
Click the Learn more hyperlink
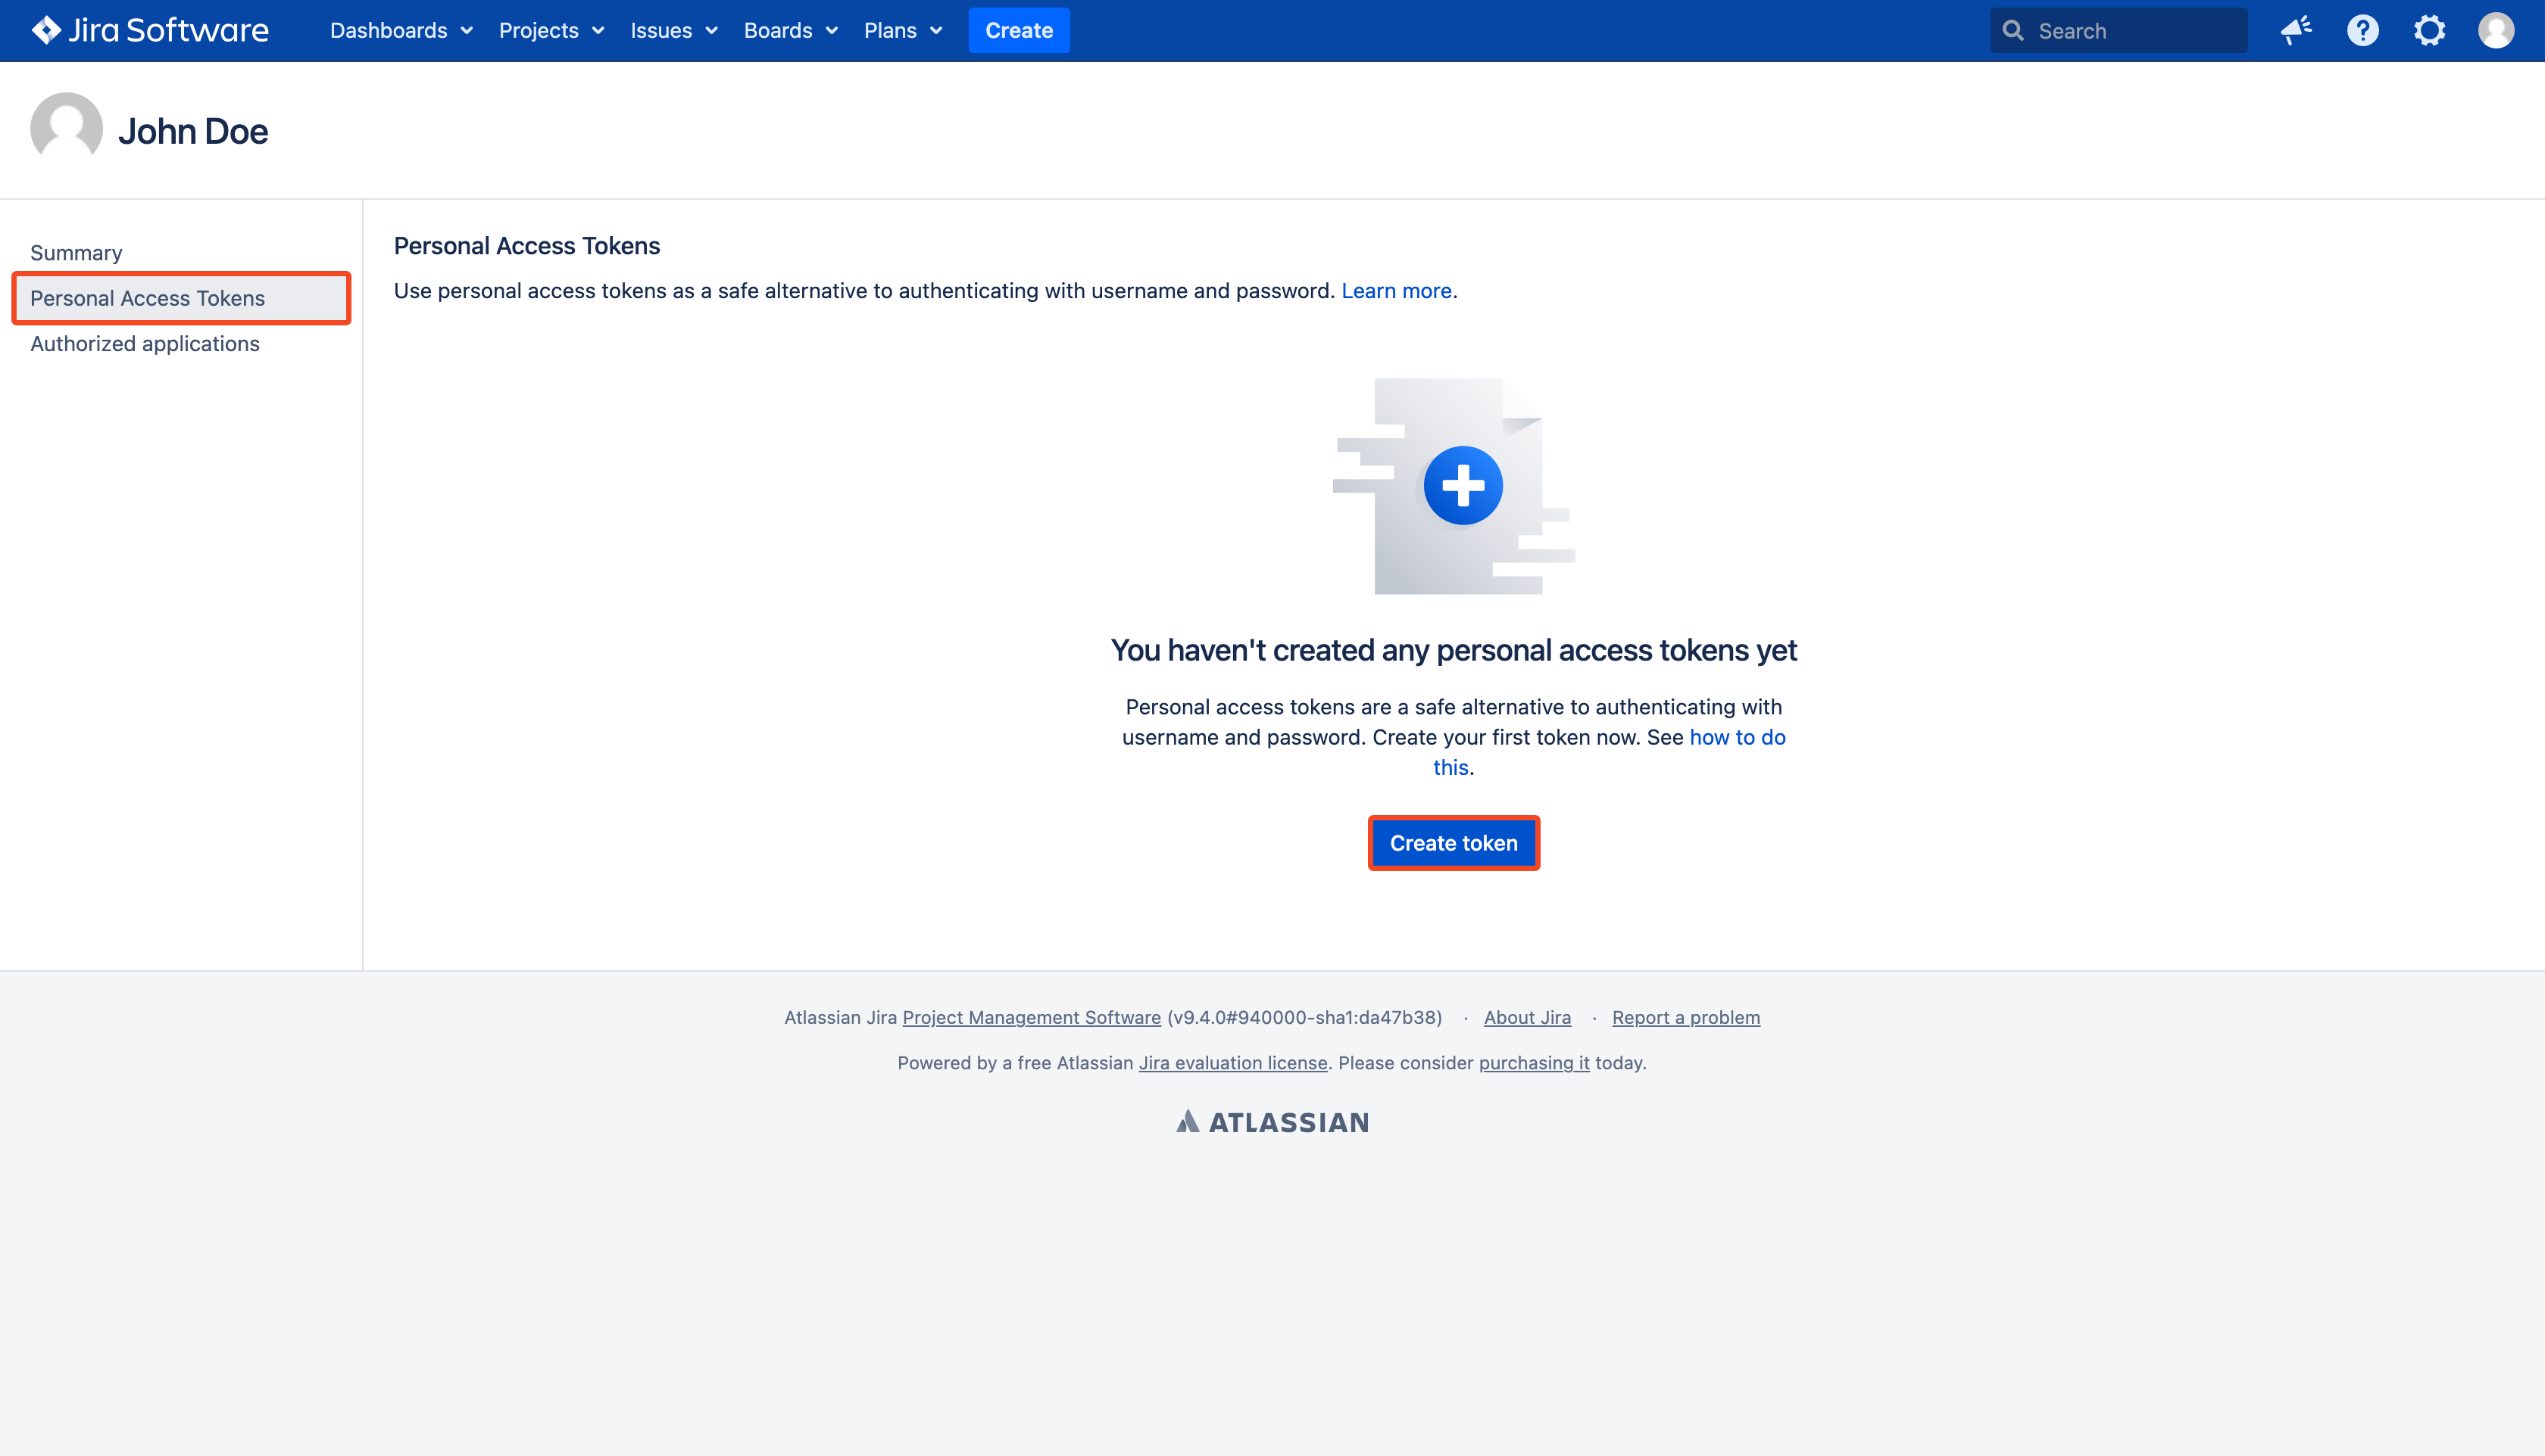pos(1397,290)
